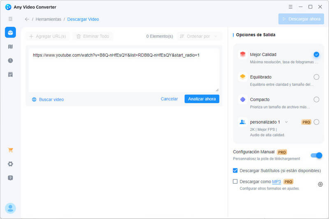
Task: Click the shopping cart icon
Action: 10,150
